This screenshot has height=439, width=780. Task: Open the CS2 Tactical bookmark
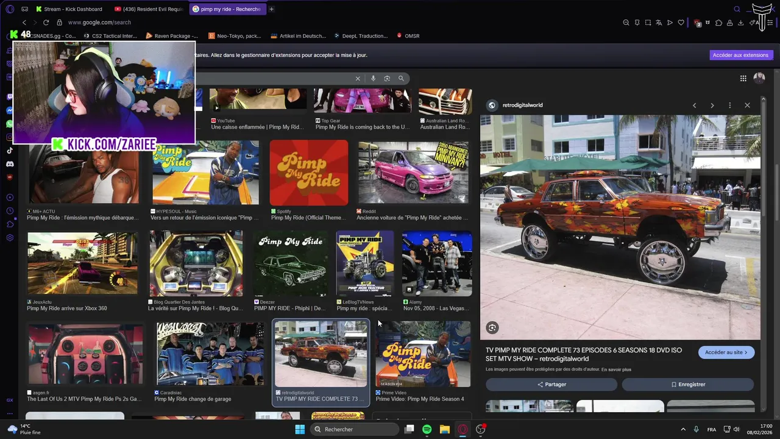tap(110, 36)
